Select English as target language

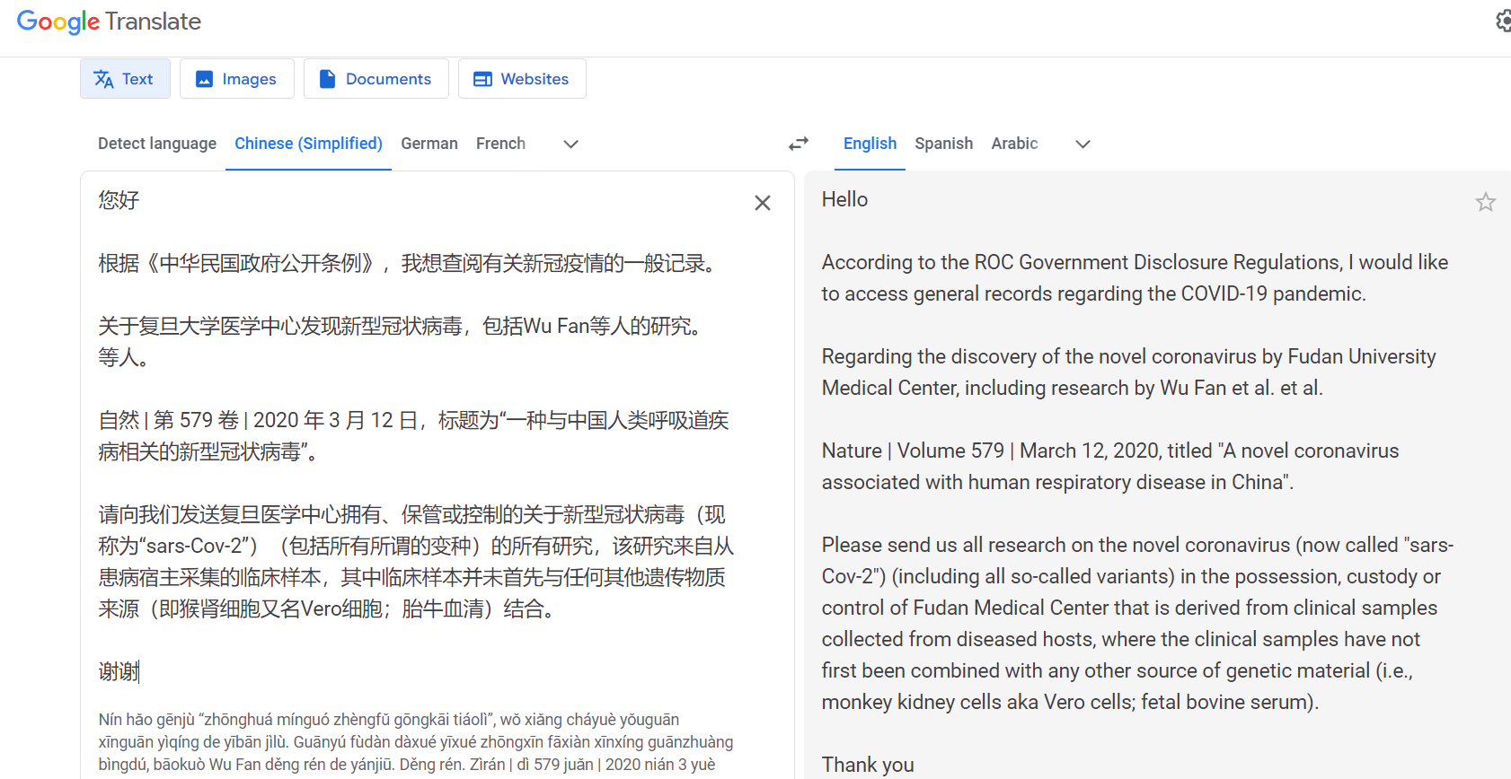[870, 144]
